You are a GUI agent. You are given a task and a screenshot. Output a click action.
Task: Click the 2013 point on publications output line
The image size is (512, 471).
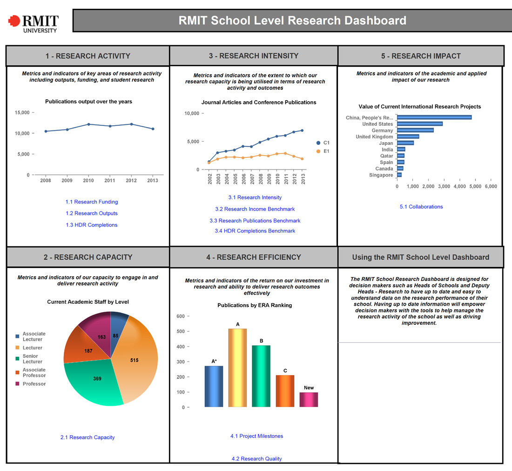[x=153, y=129]
